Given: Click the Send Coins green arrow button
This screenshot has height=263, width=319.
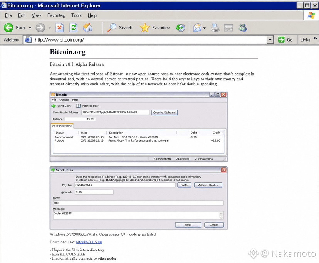Looking at the screenshot, I should point(61,106).
